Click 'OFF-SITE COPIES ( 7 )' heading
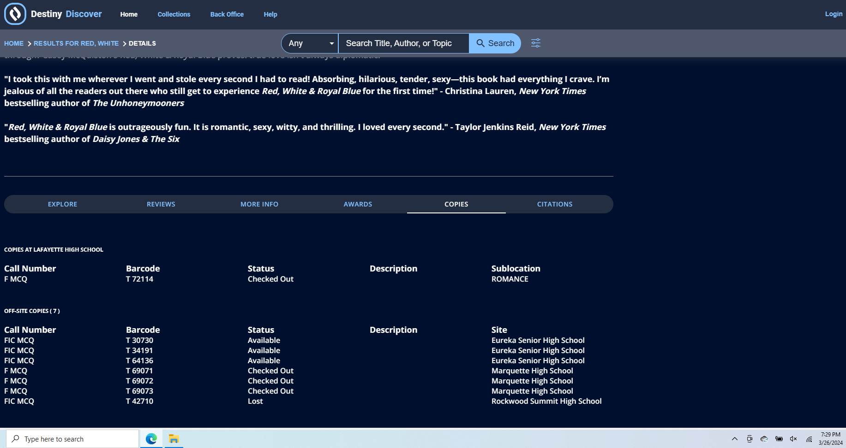This screenshot has width=846, height=448. point(32,311)
